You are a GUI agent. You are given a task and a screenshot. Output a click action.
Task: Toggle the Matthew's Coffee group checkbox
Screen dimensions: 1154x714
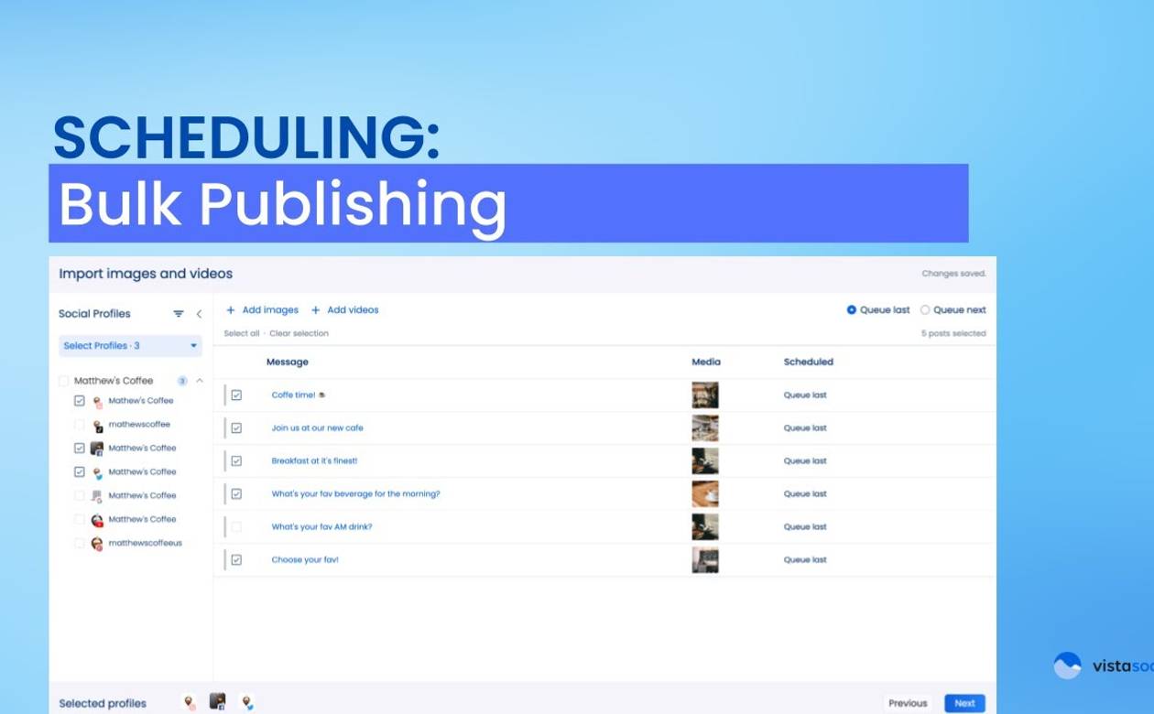pos(63,381)
